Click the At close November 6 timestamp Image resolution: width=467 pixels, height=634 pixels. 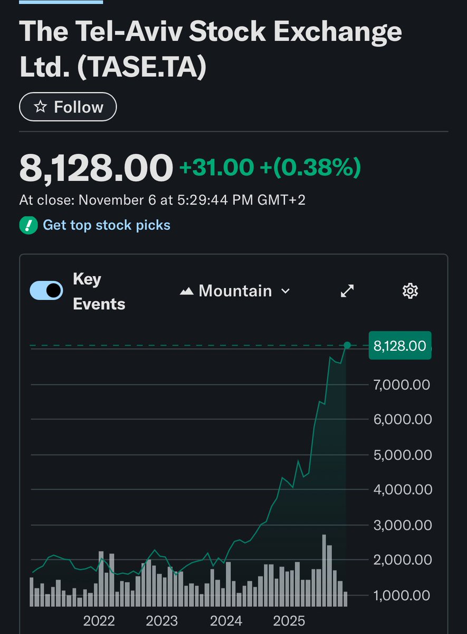[x=163, y=201]
